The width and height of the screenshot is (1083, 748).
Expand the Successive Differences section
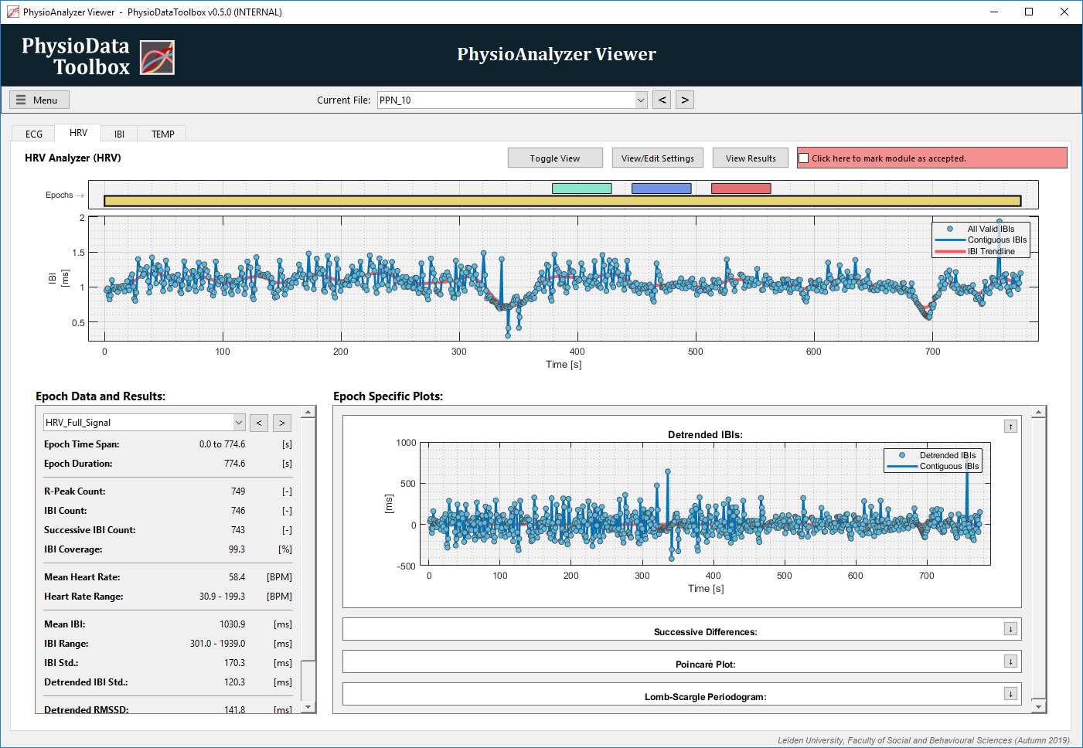1010,629
